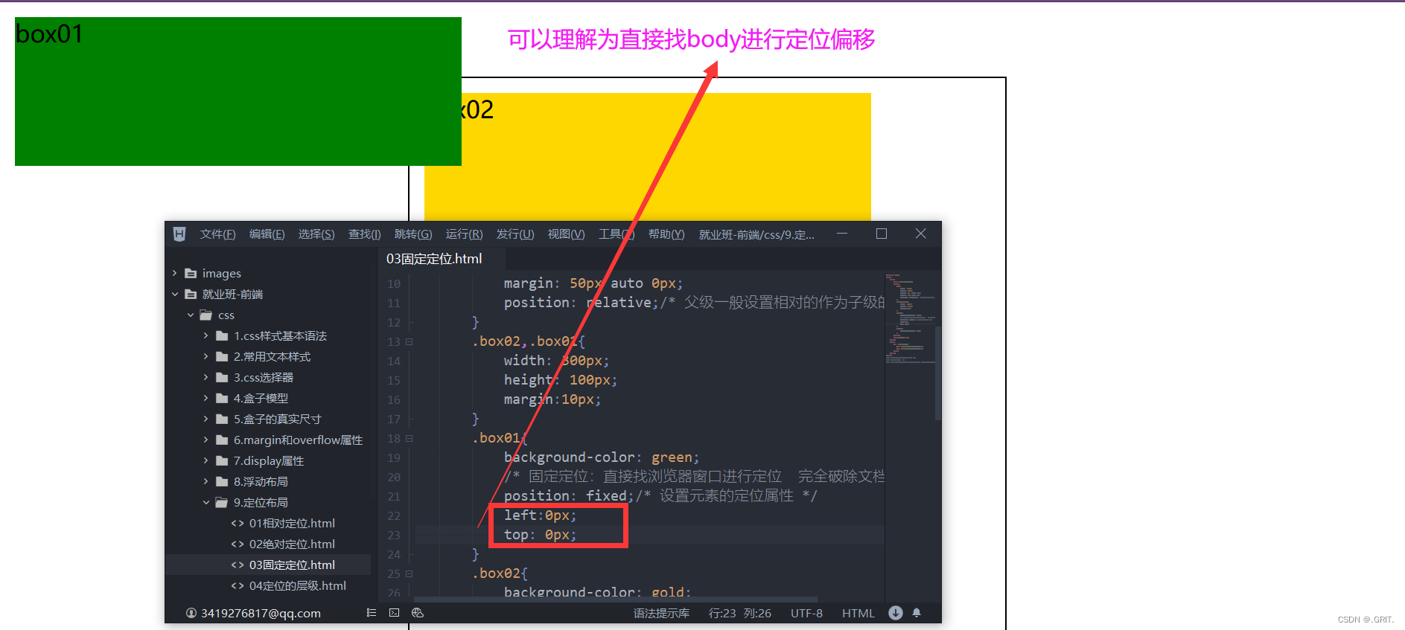Open 01相对定位.html in the file tree
This screenshot has width=1405, height=630.
click(x=292, y=524)
